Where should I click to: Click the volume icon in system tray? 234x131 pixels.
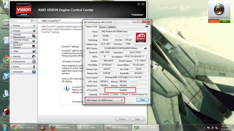point(217,128)
